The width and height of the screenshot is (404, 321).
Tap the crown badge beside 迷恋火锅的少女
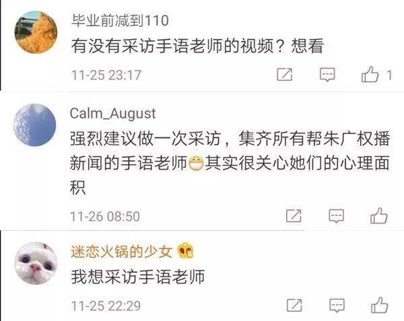pyautogui.click(x=186, y=250)
